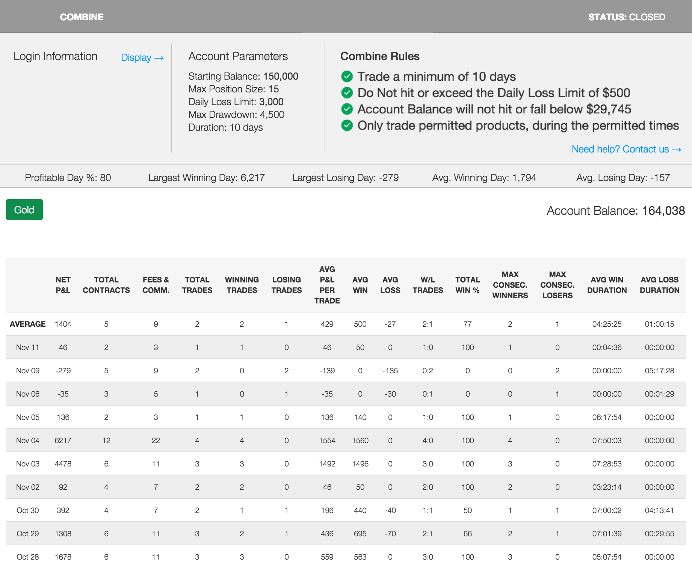Click the FEES & COMM. column header
Image resolution: width=692 pixels, height=572 pixels.
156,285
